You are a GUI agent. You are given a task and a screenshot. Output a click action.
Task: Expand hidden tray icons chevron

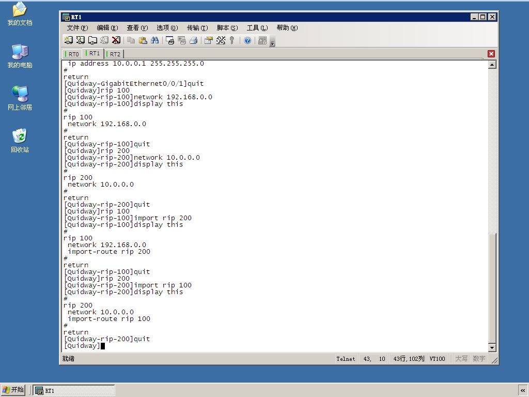pyautogui.click(x=523, y=391)
